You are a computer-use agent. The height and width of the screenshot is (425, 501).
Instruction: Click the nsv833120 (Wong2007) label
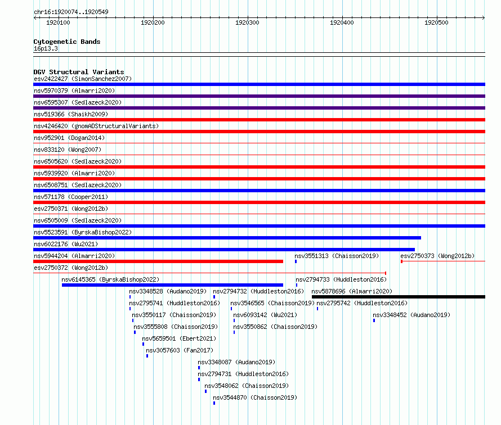click(x=68, y=150)
